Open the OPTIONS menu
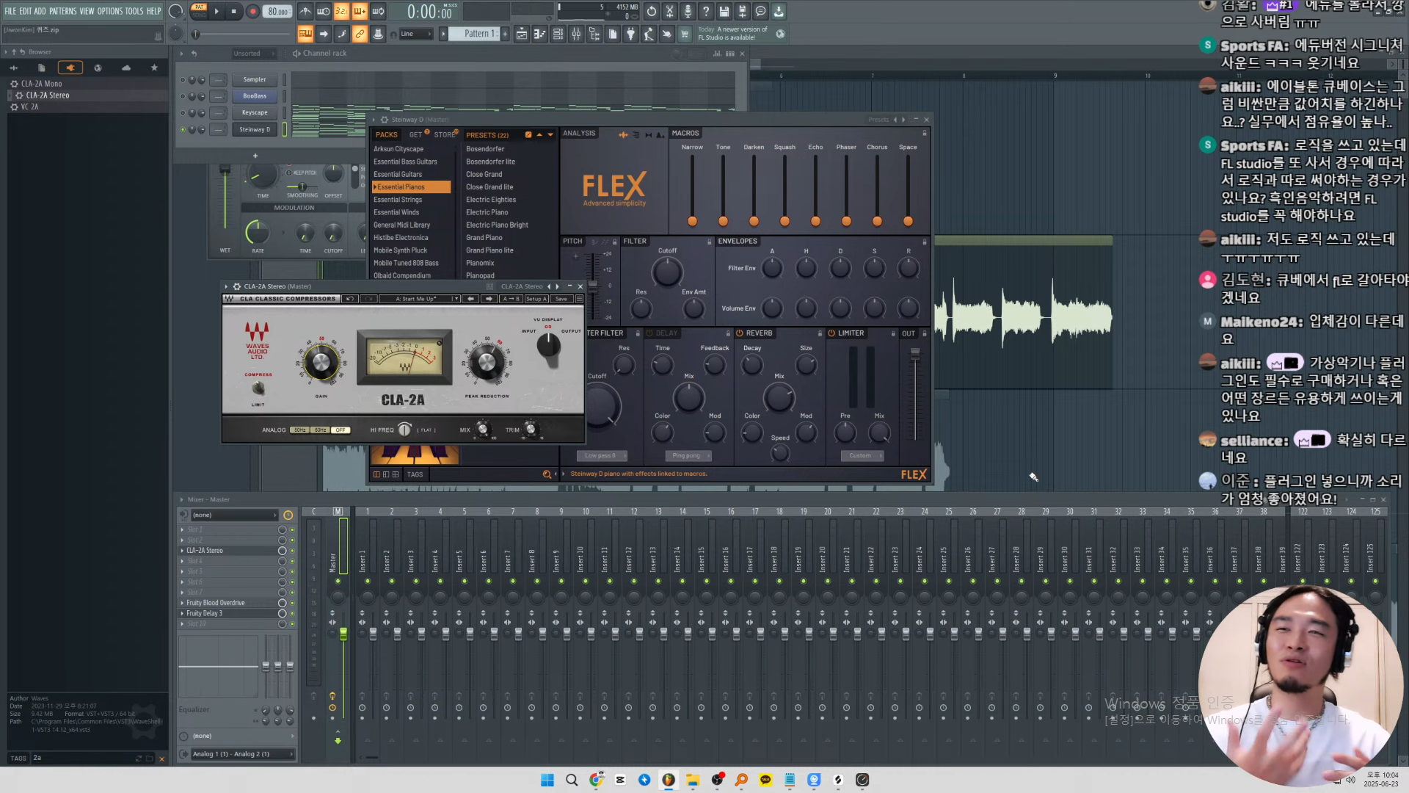1409x793 pixels. [110, 11]
